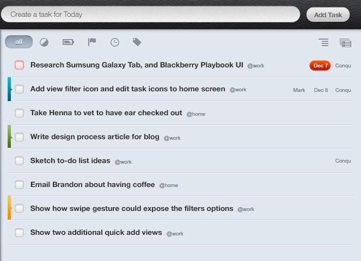Image resolution: width=361 pixels, height=261 pixels.
Task: Open 'Show two additional quick add views' task
Action: (96, 232)
